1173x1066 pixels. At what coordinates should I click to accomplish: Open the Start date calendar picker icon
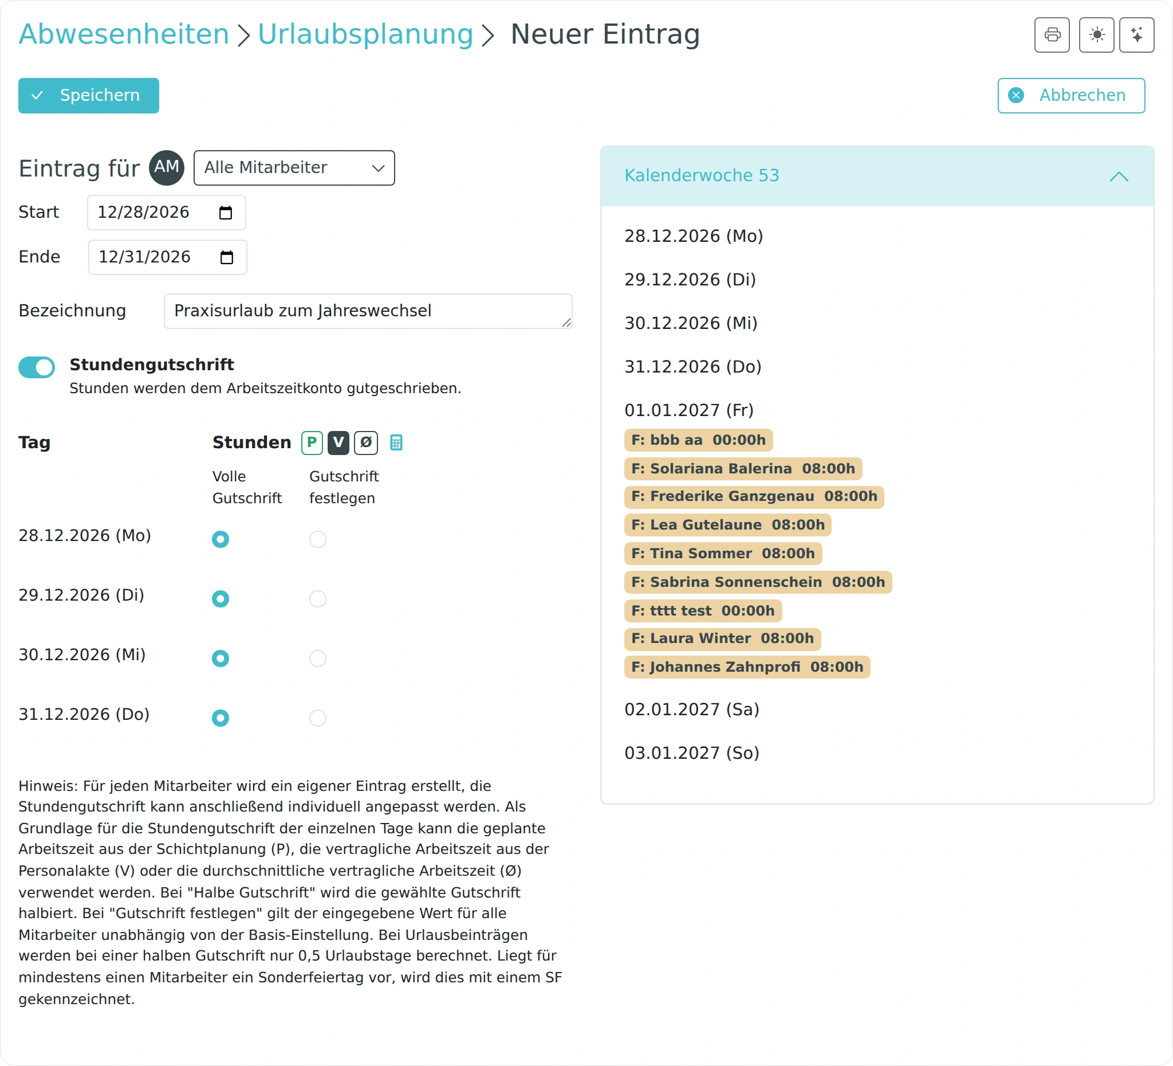pyautogui.click(x=226, y=213)
